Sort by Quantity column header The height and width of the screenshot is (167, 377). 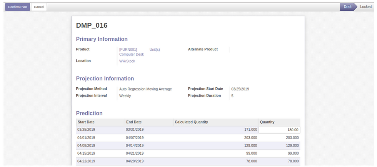coord(279,122)
